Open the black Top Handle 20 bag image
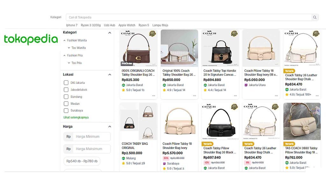 click(220, 48)
